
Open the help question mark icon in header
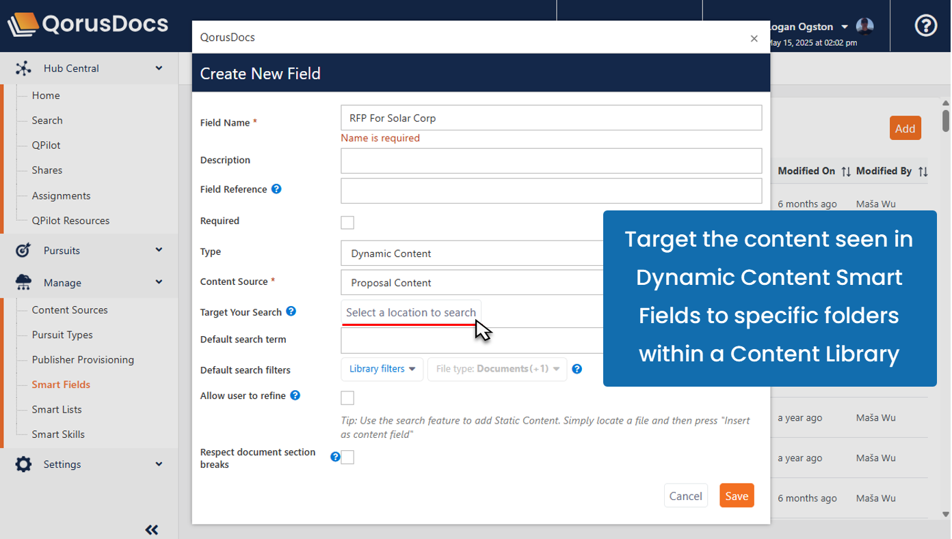(x=926, y=25)
